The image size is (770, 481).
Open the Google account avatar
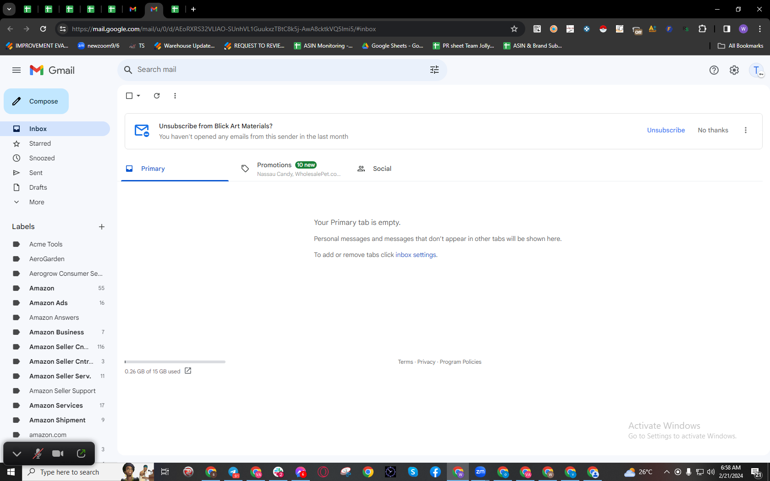point(757,70)
